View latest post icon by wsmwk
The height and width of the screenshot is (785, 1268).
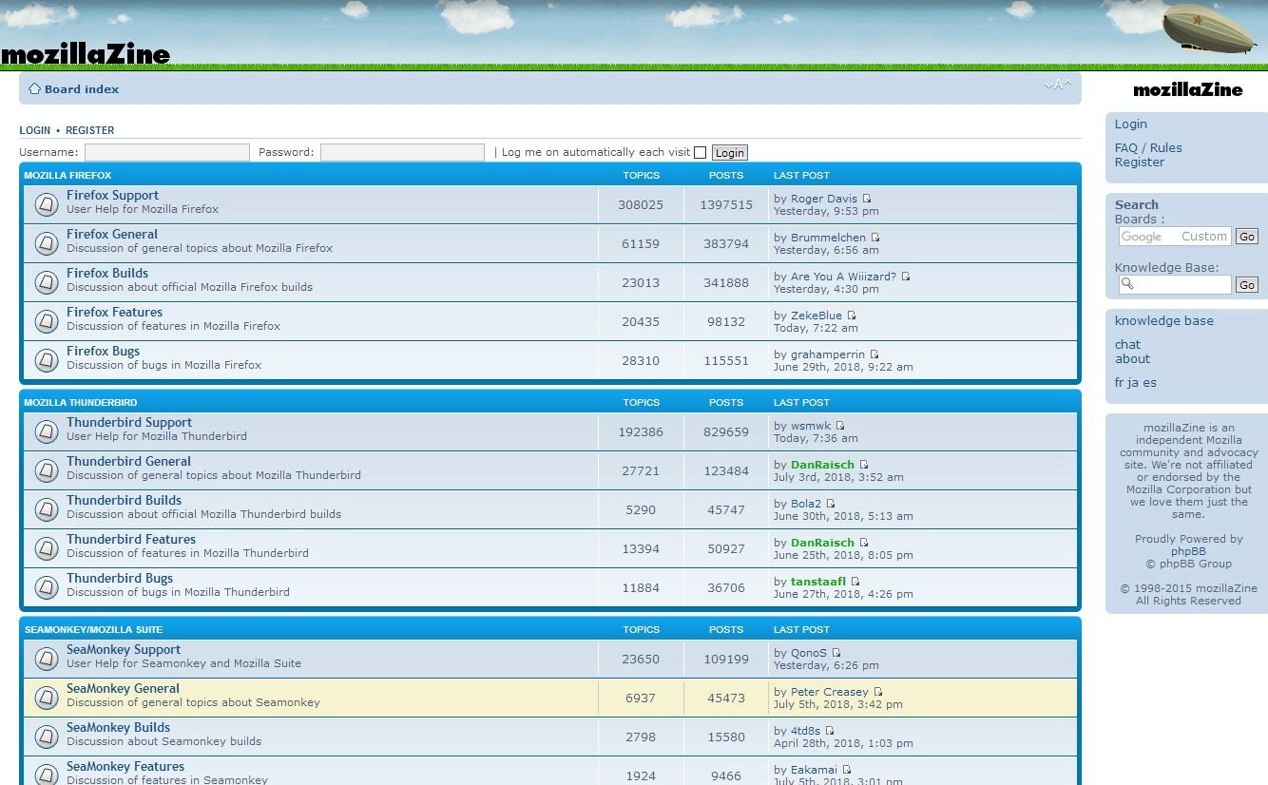840,426
